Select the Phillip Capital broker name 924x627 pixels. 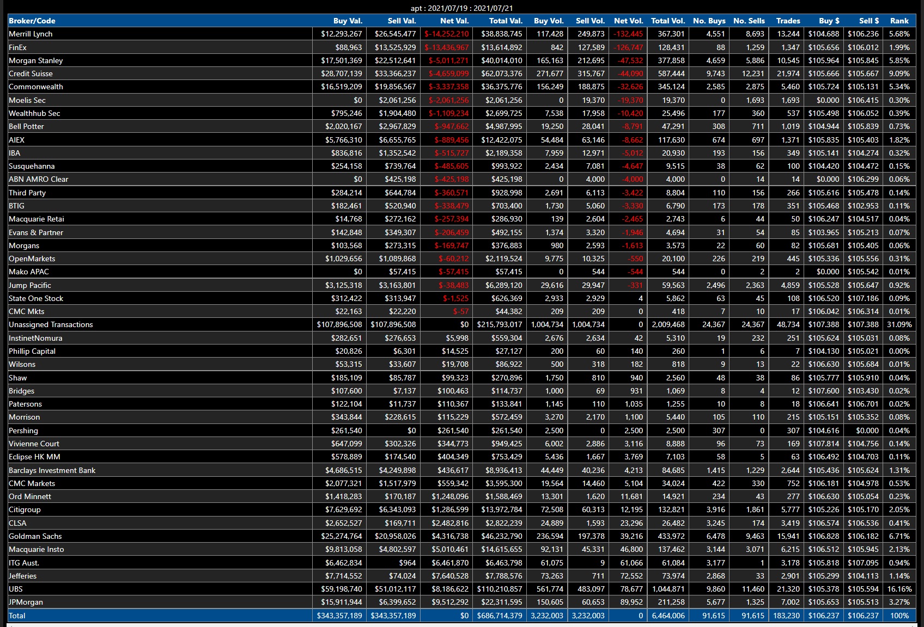coord(32,351)
